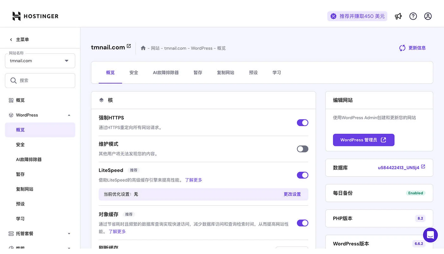Open the account profile icon
The height and width of the screenshot is (254, 444).
[x=428, y=16]
